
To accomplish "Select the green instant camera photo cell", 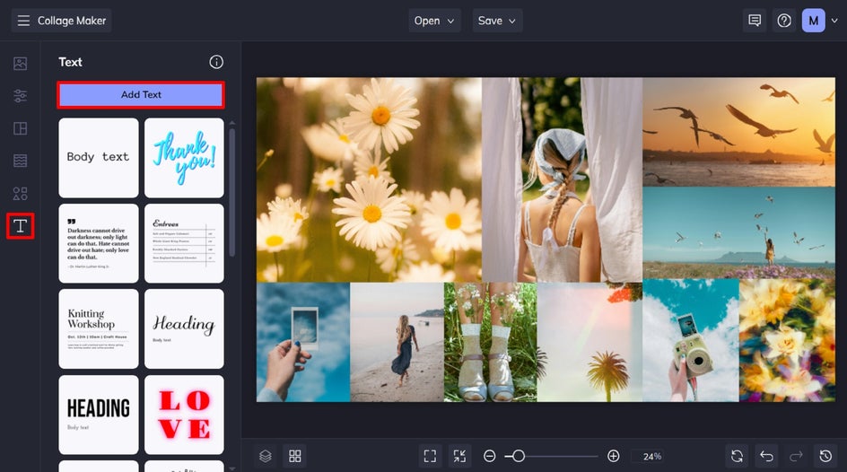I will click(x=691, y=341).
